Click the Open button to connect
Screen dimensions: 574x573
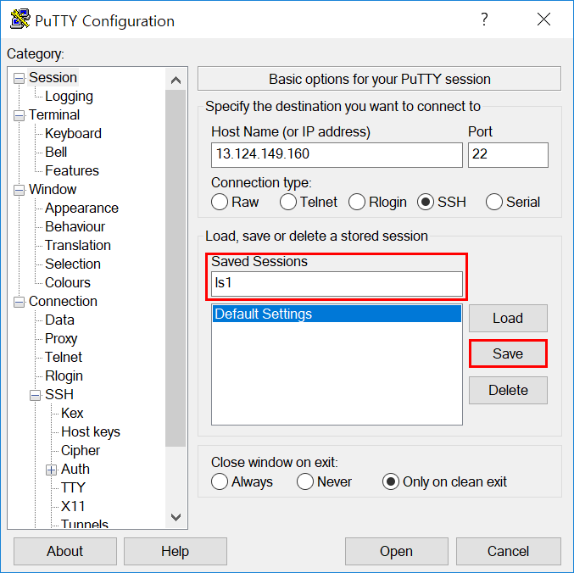(x=397, y=551)
